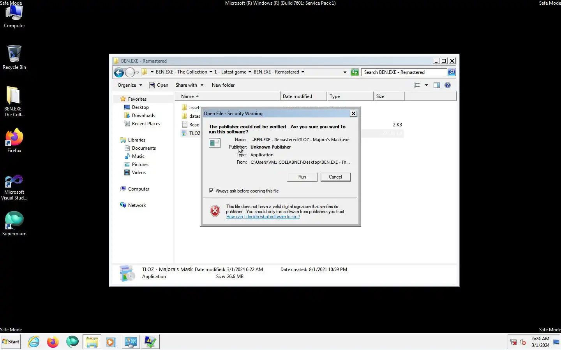Screen dimensions: 561x350
Task: Select Pictures library in the navigation pane
Action: (136, 164)
